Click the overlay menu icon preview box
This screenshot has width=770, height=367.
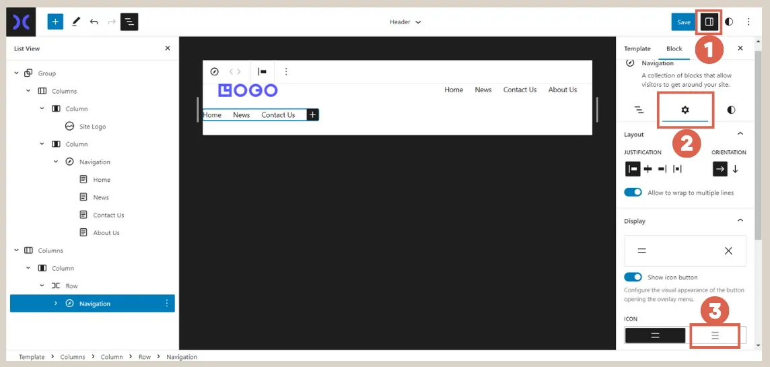point(685,251)
